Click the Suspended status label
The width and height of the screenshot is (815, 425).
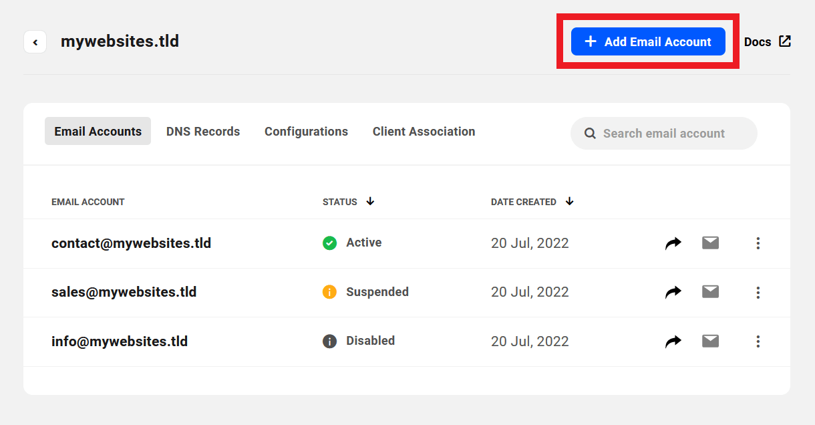point(377,292)
